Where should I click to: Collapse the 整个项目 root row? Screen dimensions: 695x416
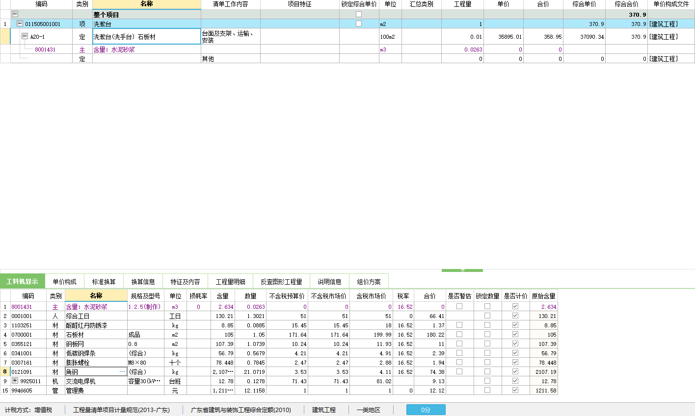coord(15,14)
